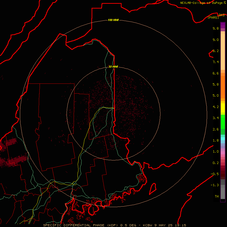Click the NEXLAB-College of DuPage credit text
This screenshot has width=227, height=227.
pyautogui.click(x=203, y=3)
